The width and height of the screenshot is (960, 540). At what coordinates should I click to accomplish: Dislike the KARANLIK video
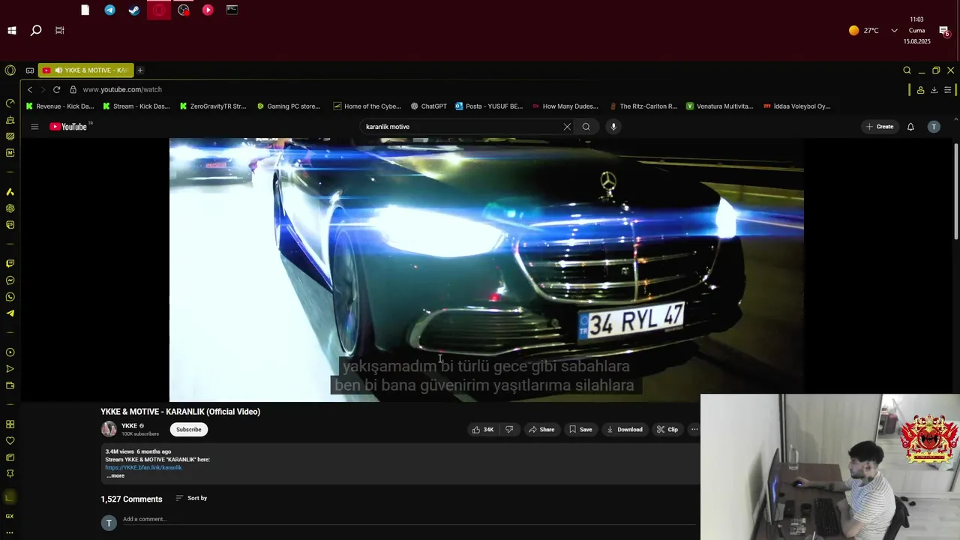(x=509, y=430)
